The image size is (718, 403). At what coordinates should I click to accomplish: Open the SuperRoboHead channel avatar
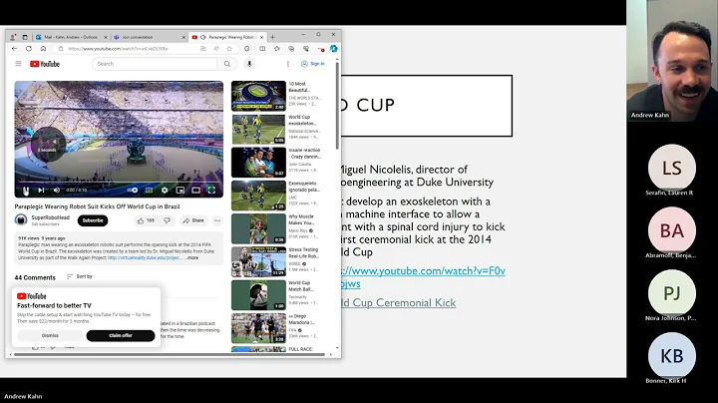pyautogui.click(x=21, y=220)
